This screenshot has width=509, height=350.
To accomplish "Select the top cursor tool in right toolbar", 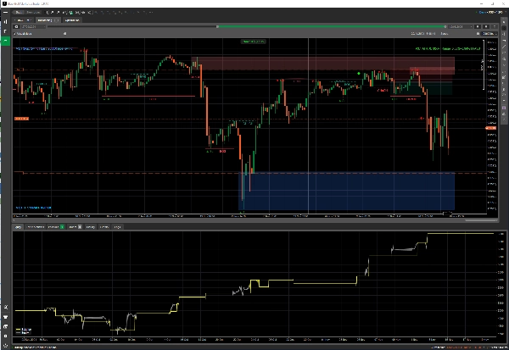I will [x=504, y=22].
